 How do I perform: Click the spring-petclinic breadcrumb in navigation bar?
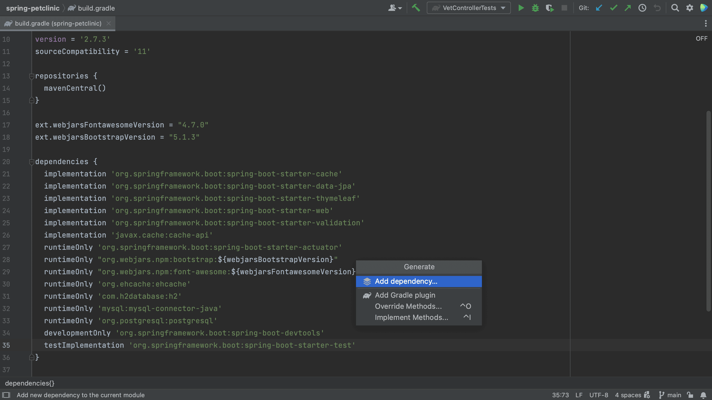[33, 8]
